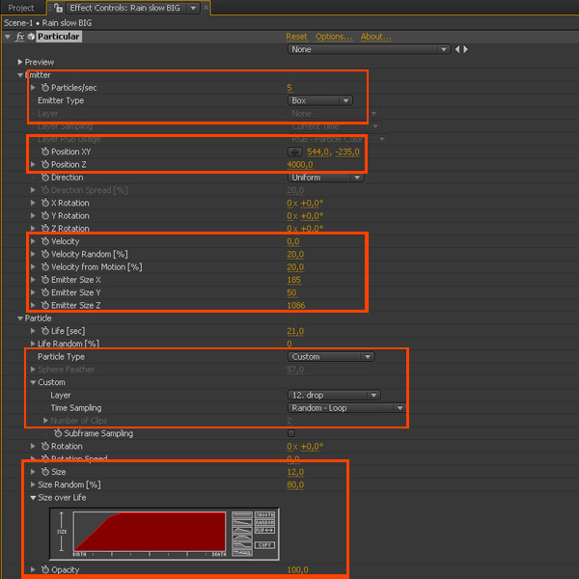Screen dimensions: 579x579
Task: Collapse the Particle section
Action: pos(20,318)
